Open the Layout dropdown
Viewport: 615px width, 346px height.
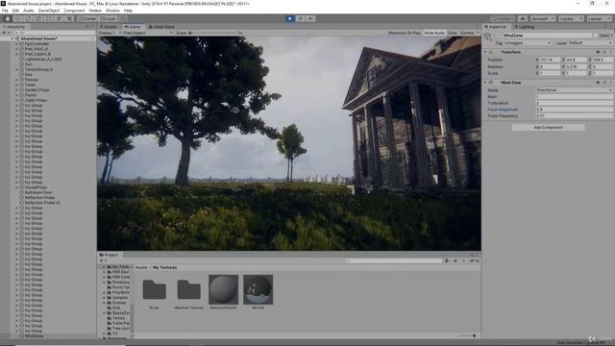pyautogui.click(x=599, y=19)
